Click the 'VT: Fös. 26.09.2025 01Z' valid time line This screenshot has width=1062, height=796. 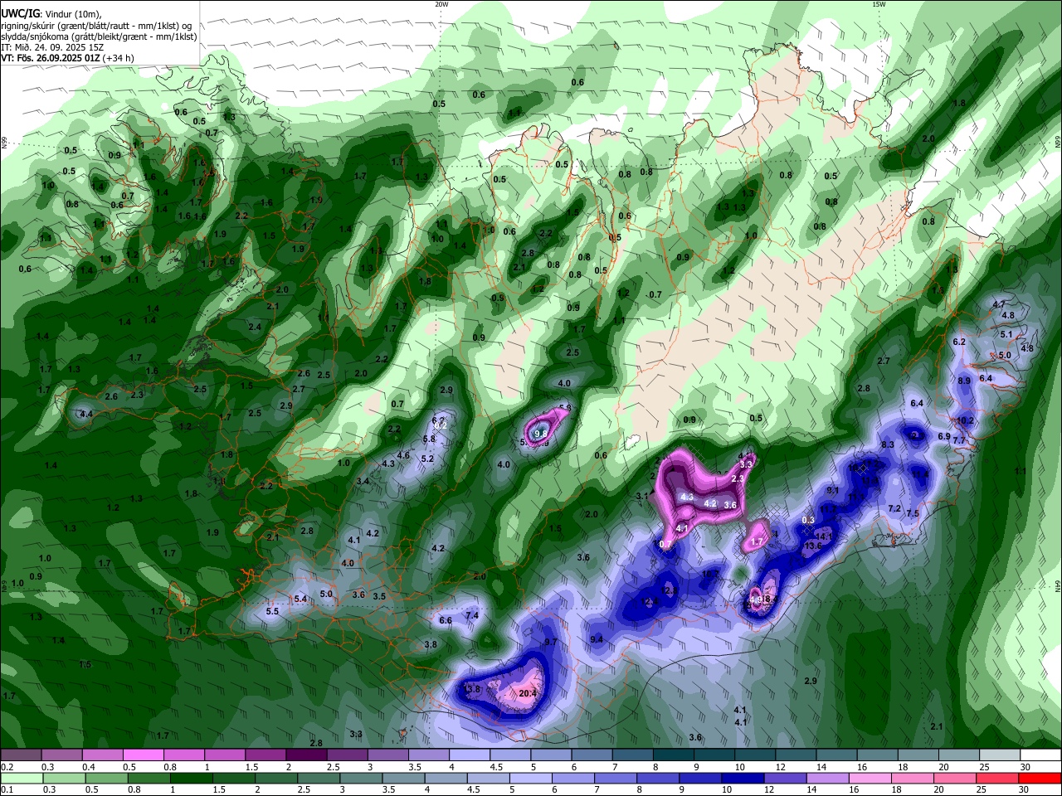pyautogui.click(x=67, y=58)
